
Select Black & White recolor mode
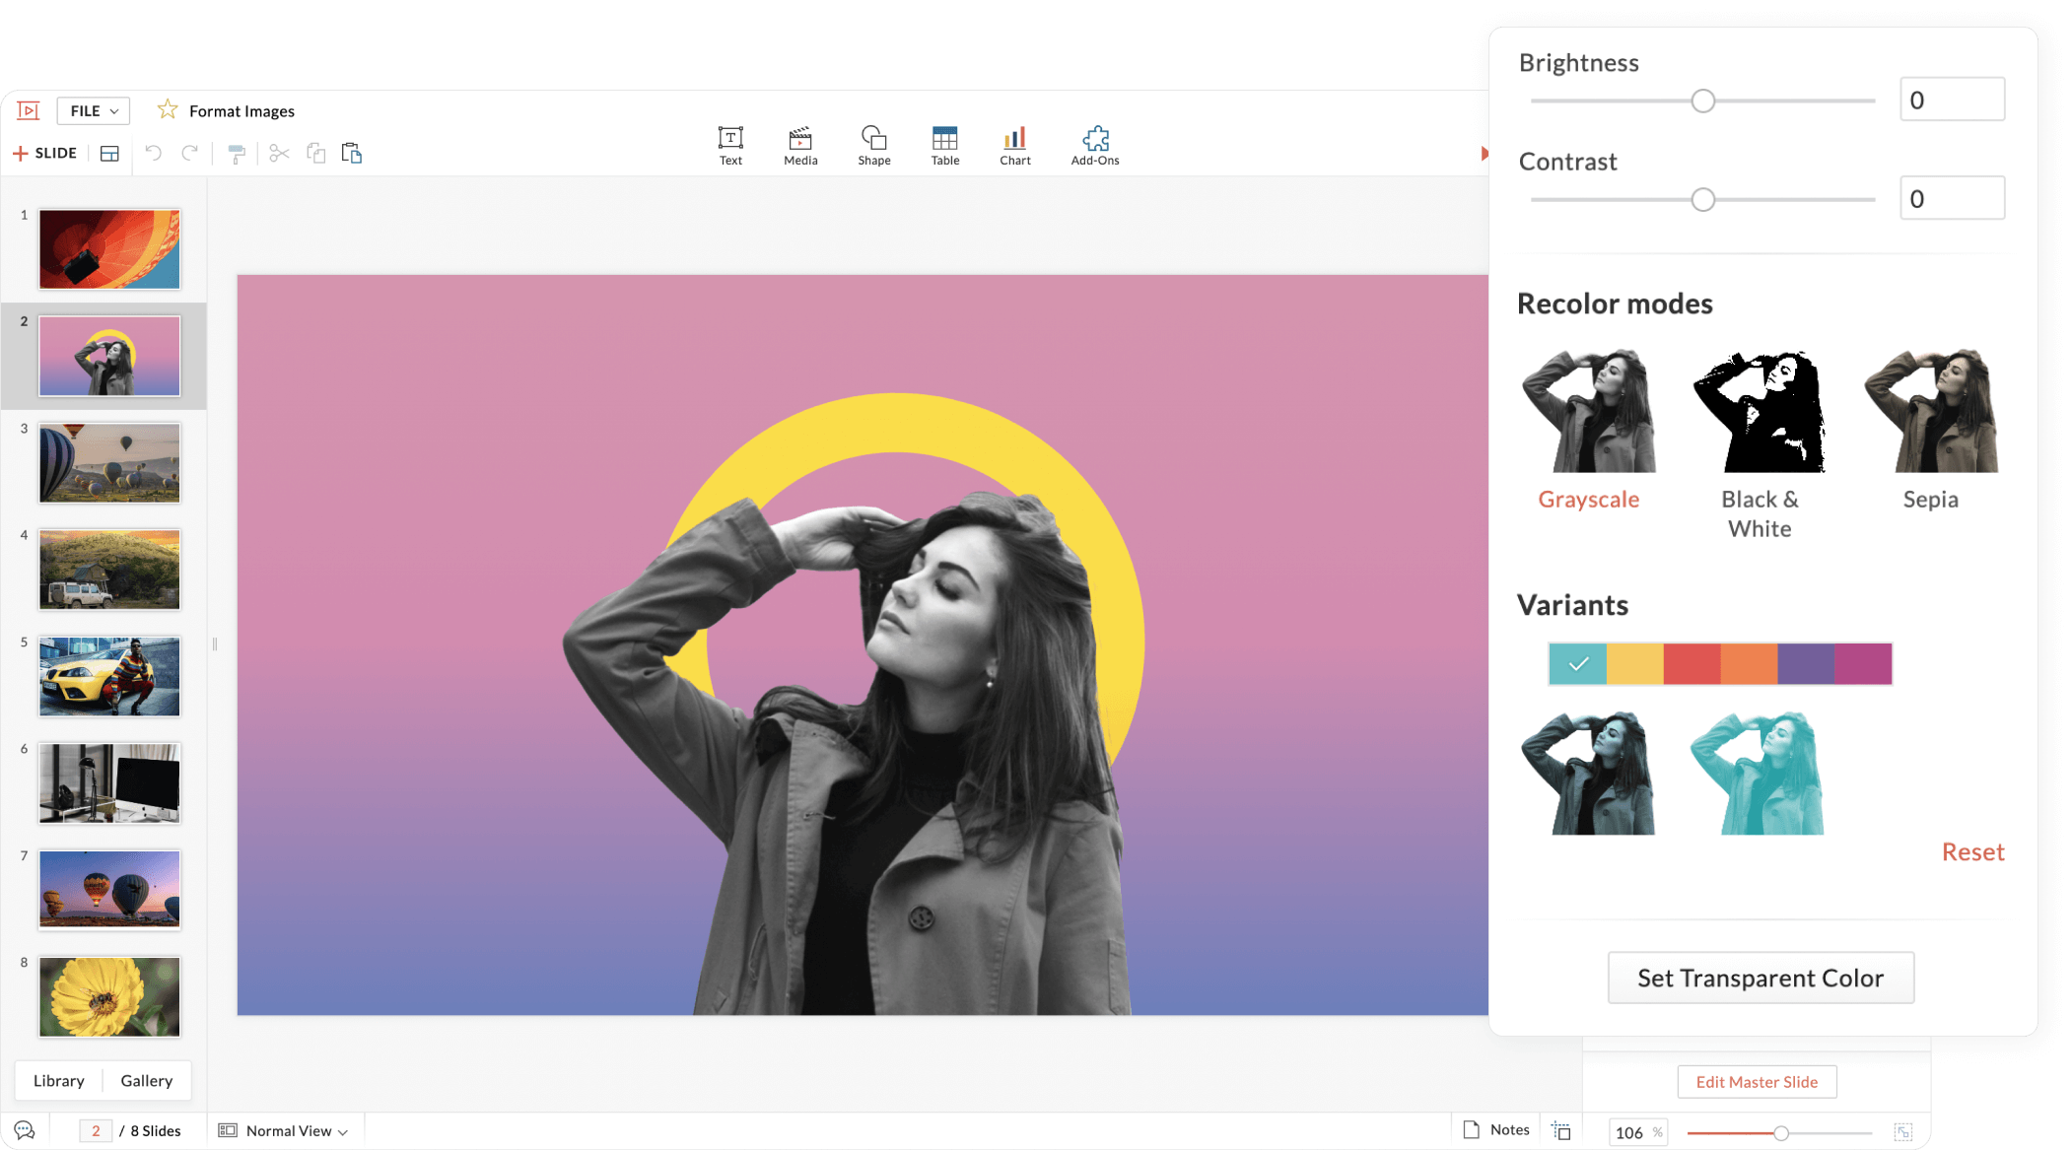1760,412
